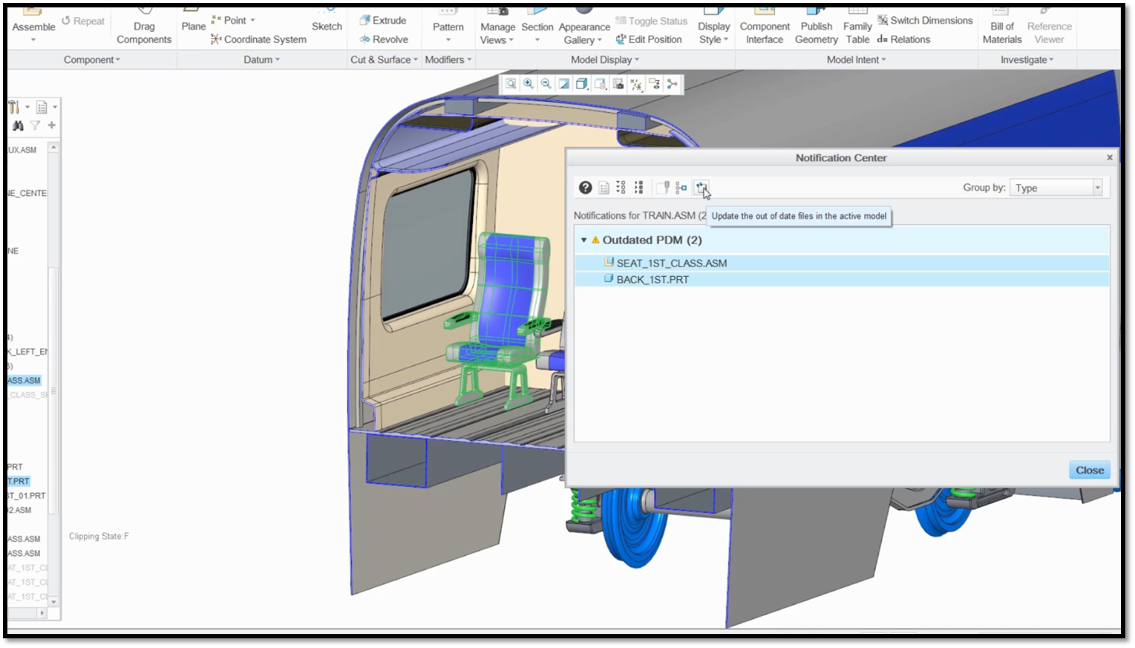Expand the Investigate group dropdown
The height and width of the screenshot is (648, 1135).
pyautogui.click(x=1027, y=59)
